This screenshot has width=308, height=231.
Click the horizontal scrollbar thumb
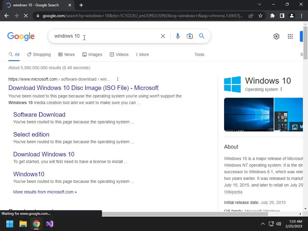pos(185,214)
